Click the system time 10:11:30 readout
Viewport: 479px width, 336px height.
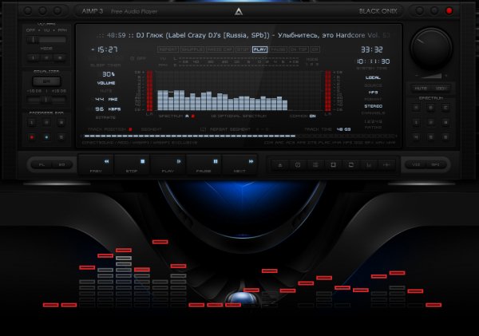(373, 61)
